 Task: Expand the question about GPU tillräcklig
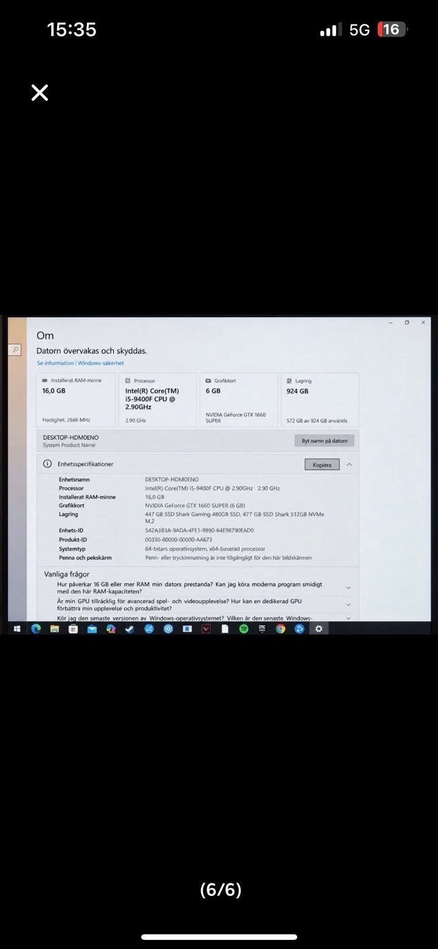pyautogui.click(x=348, y=605)
